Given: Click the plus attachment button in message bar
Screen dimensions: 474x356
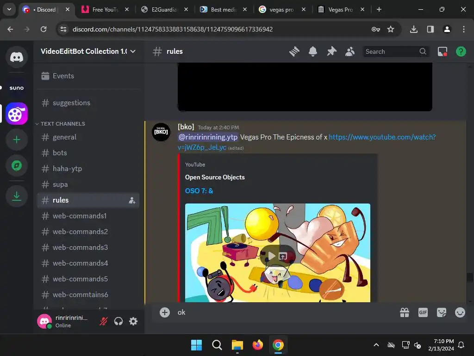Looking at the screenshot, I should (x=165, y=312).
